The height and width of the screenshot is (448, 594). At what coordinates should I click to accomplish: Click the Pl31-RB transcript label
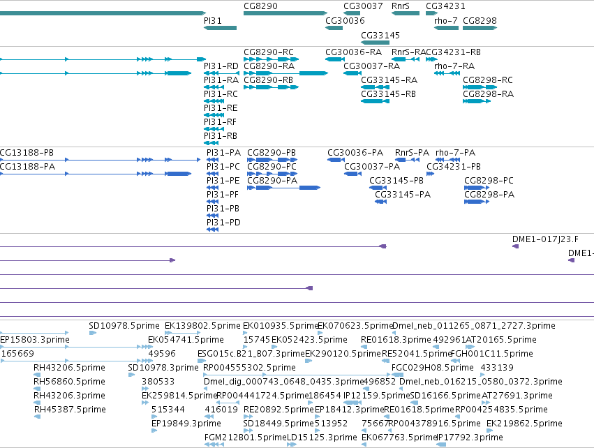click(x=221, y=136)
